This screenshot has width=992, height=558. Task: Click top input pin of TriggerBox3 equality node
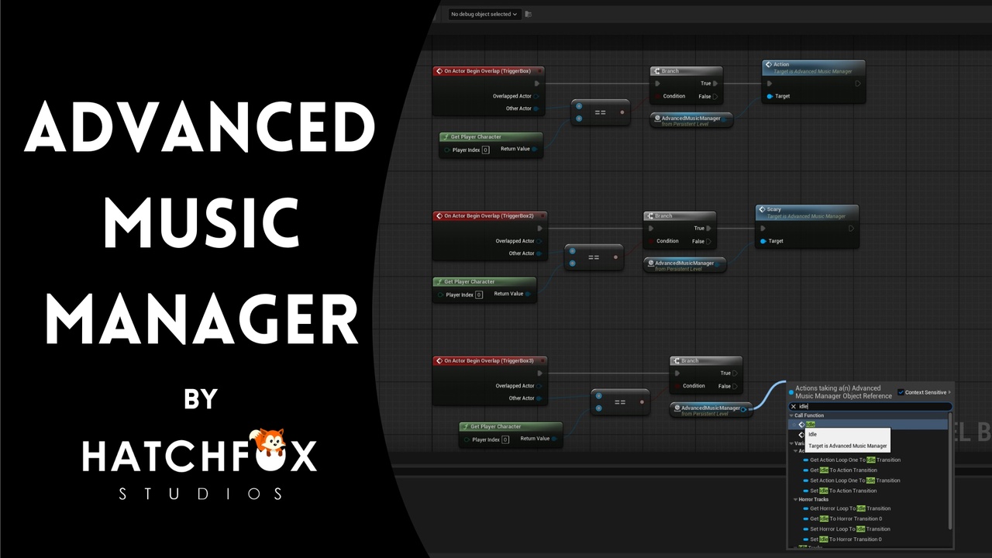[598, 395]
